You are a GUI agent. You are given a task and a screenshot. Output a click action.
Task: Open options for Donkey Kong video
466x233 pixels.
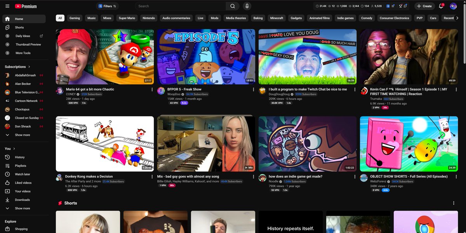[x=152, y=177]
